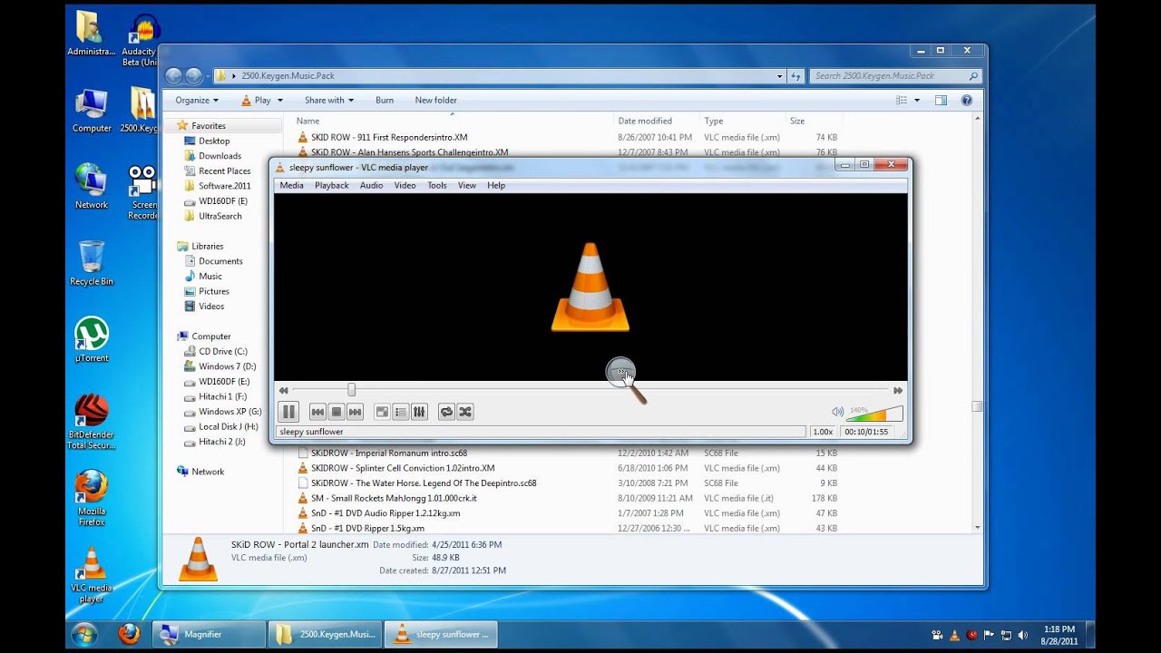This screenshot has height=653, width=1161.
Task: Open Windows 7 (D:) drive
Action: pyautogui.click(x=227, y=366)
